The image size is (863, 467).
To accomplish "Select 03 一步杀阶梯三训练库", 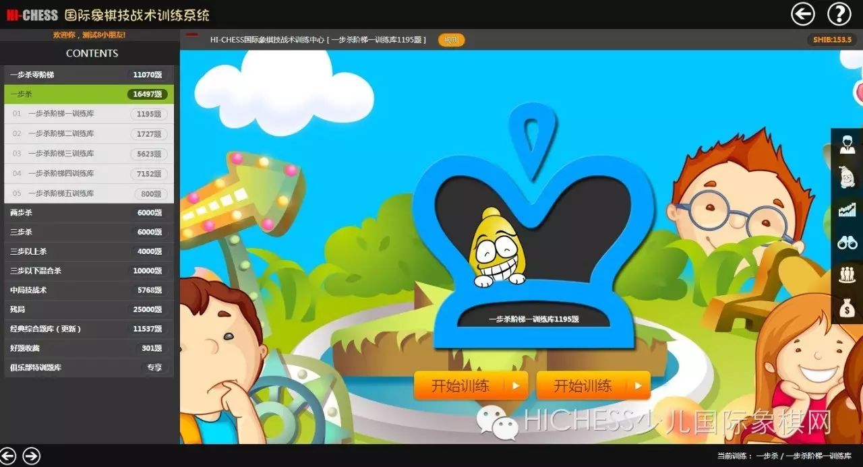I will pos(89,153).
